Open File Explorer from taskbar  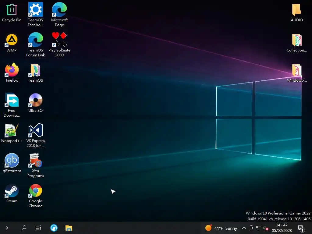pyautogui.click(x=69, y=228)
